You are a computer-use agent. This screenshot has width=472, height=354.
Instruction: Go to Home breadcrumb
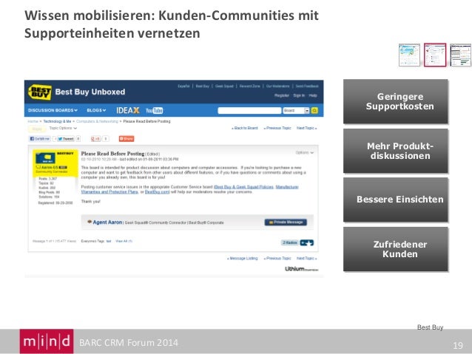[x=33, y=121]
